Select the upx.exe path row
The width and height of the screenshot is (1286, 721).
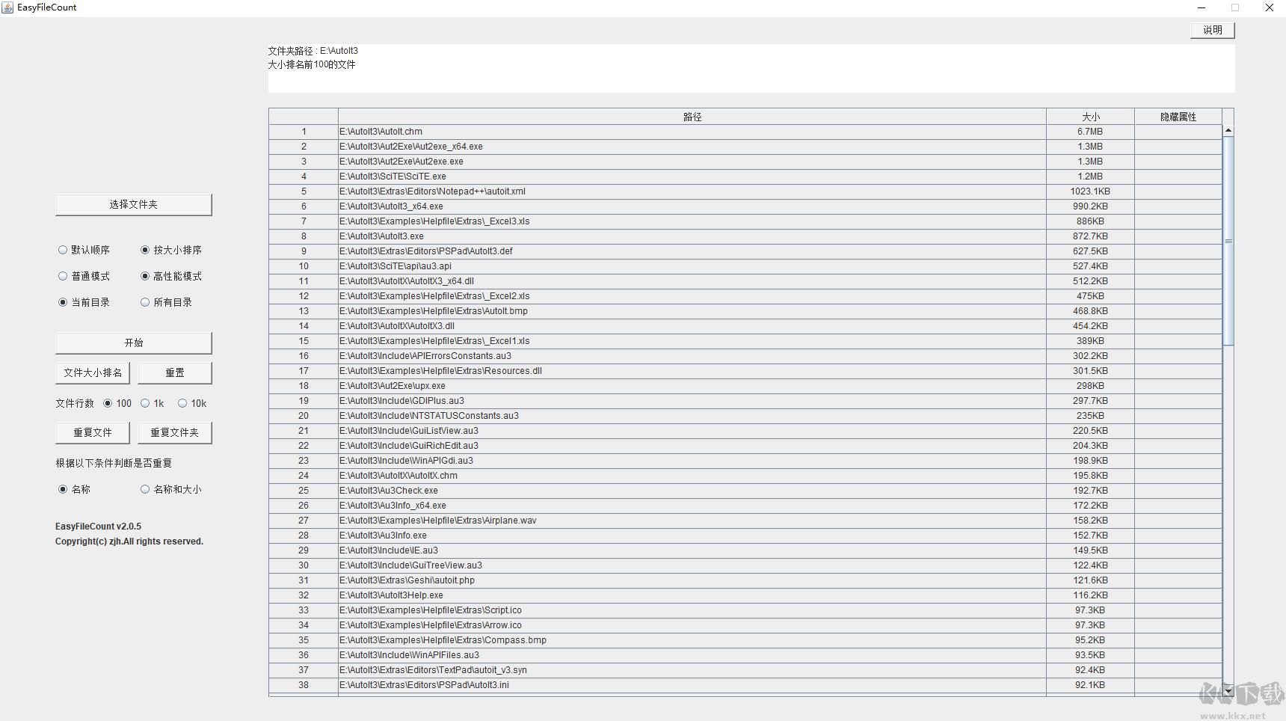(692, 386)
